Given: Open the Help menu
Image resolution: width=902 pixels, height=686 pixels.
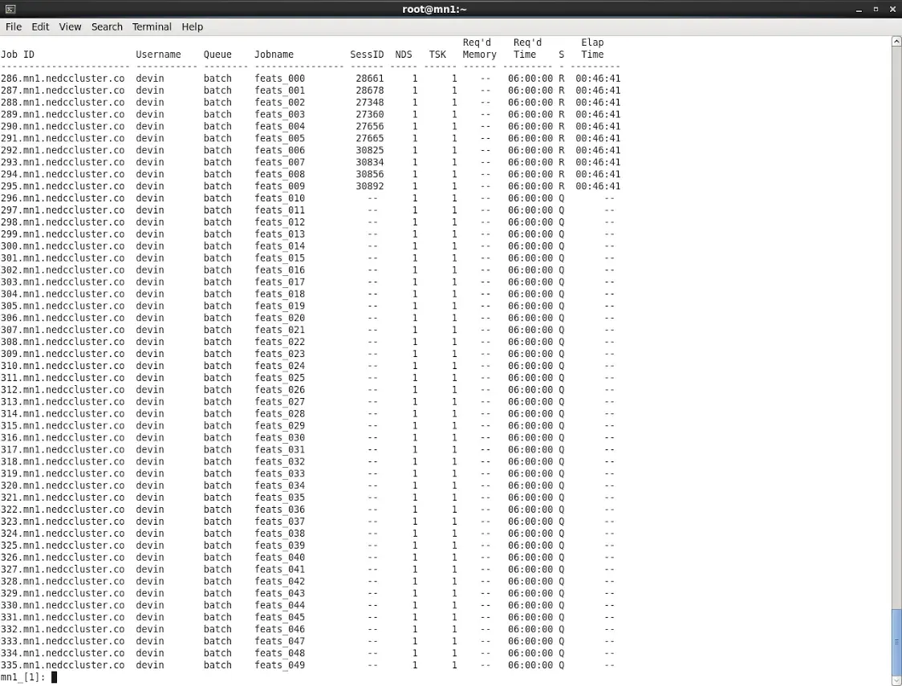Looking at the screenshot, I should [x=193, y=26].
